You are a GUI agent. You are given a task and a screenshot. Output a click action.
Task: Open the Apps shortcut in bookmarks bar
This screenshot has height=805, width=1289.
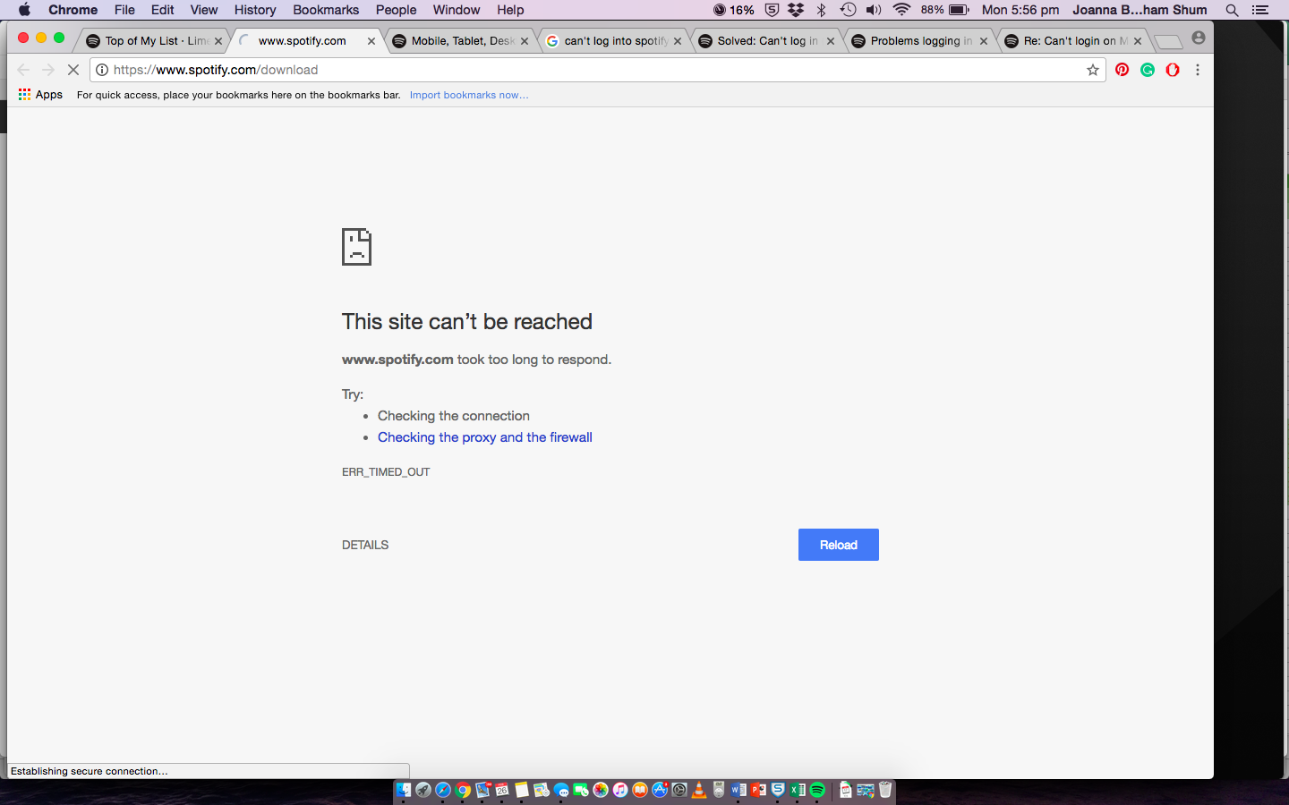pyautogui.click(x=40, y=94)
